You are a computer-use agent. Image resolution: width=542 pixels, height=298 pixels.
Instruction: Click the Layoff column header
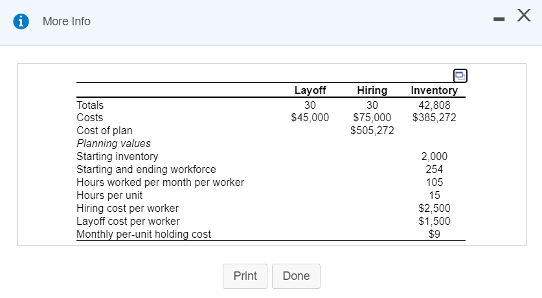coord(310,90)
